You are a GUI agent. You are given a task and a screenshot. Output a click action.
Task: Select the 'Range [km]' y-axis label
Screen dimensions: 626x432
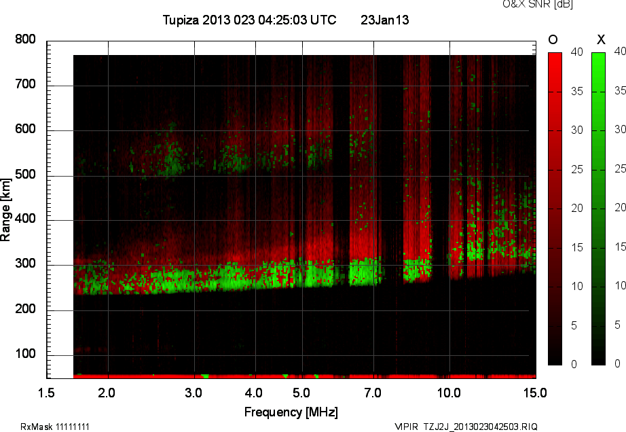pos(6,209)
